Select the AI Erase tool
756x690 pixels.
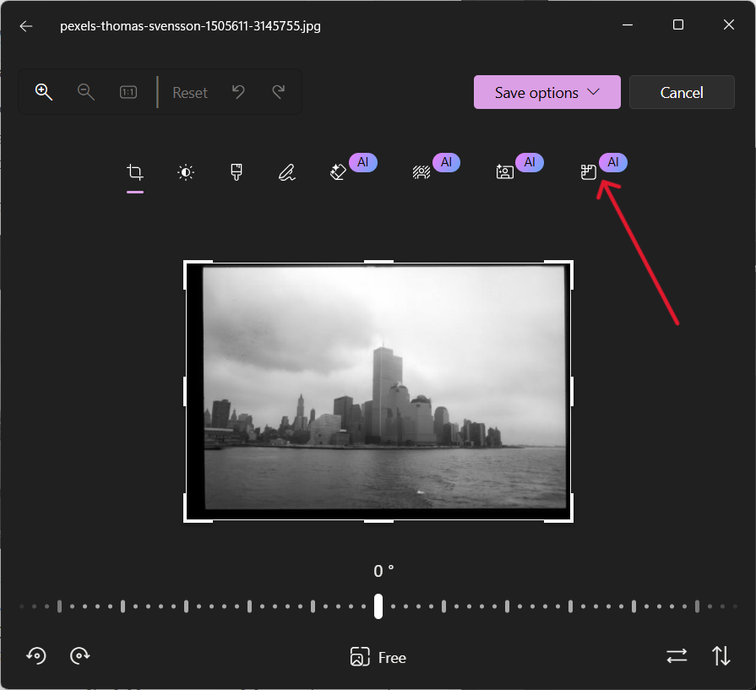click(338, 172)
